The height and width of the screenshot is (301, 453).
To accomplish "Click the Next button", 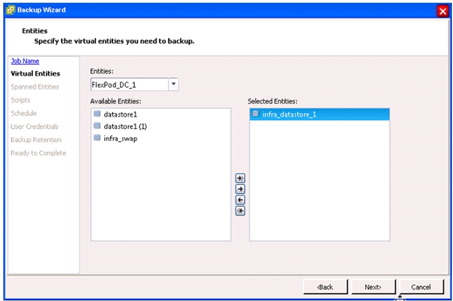I will tap(373, 287).
